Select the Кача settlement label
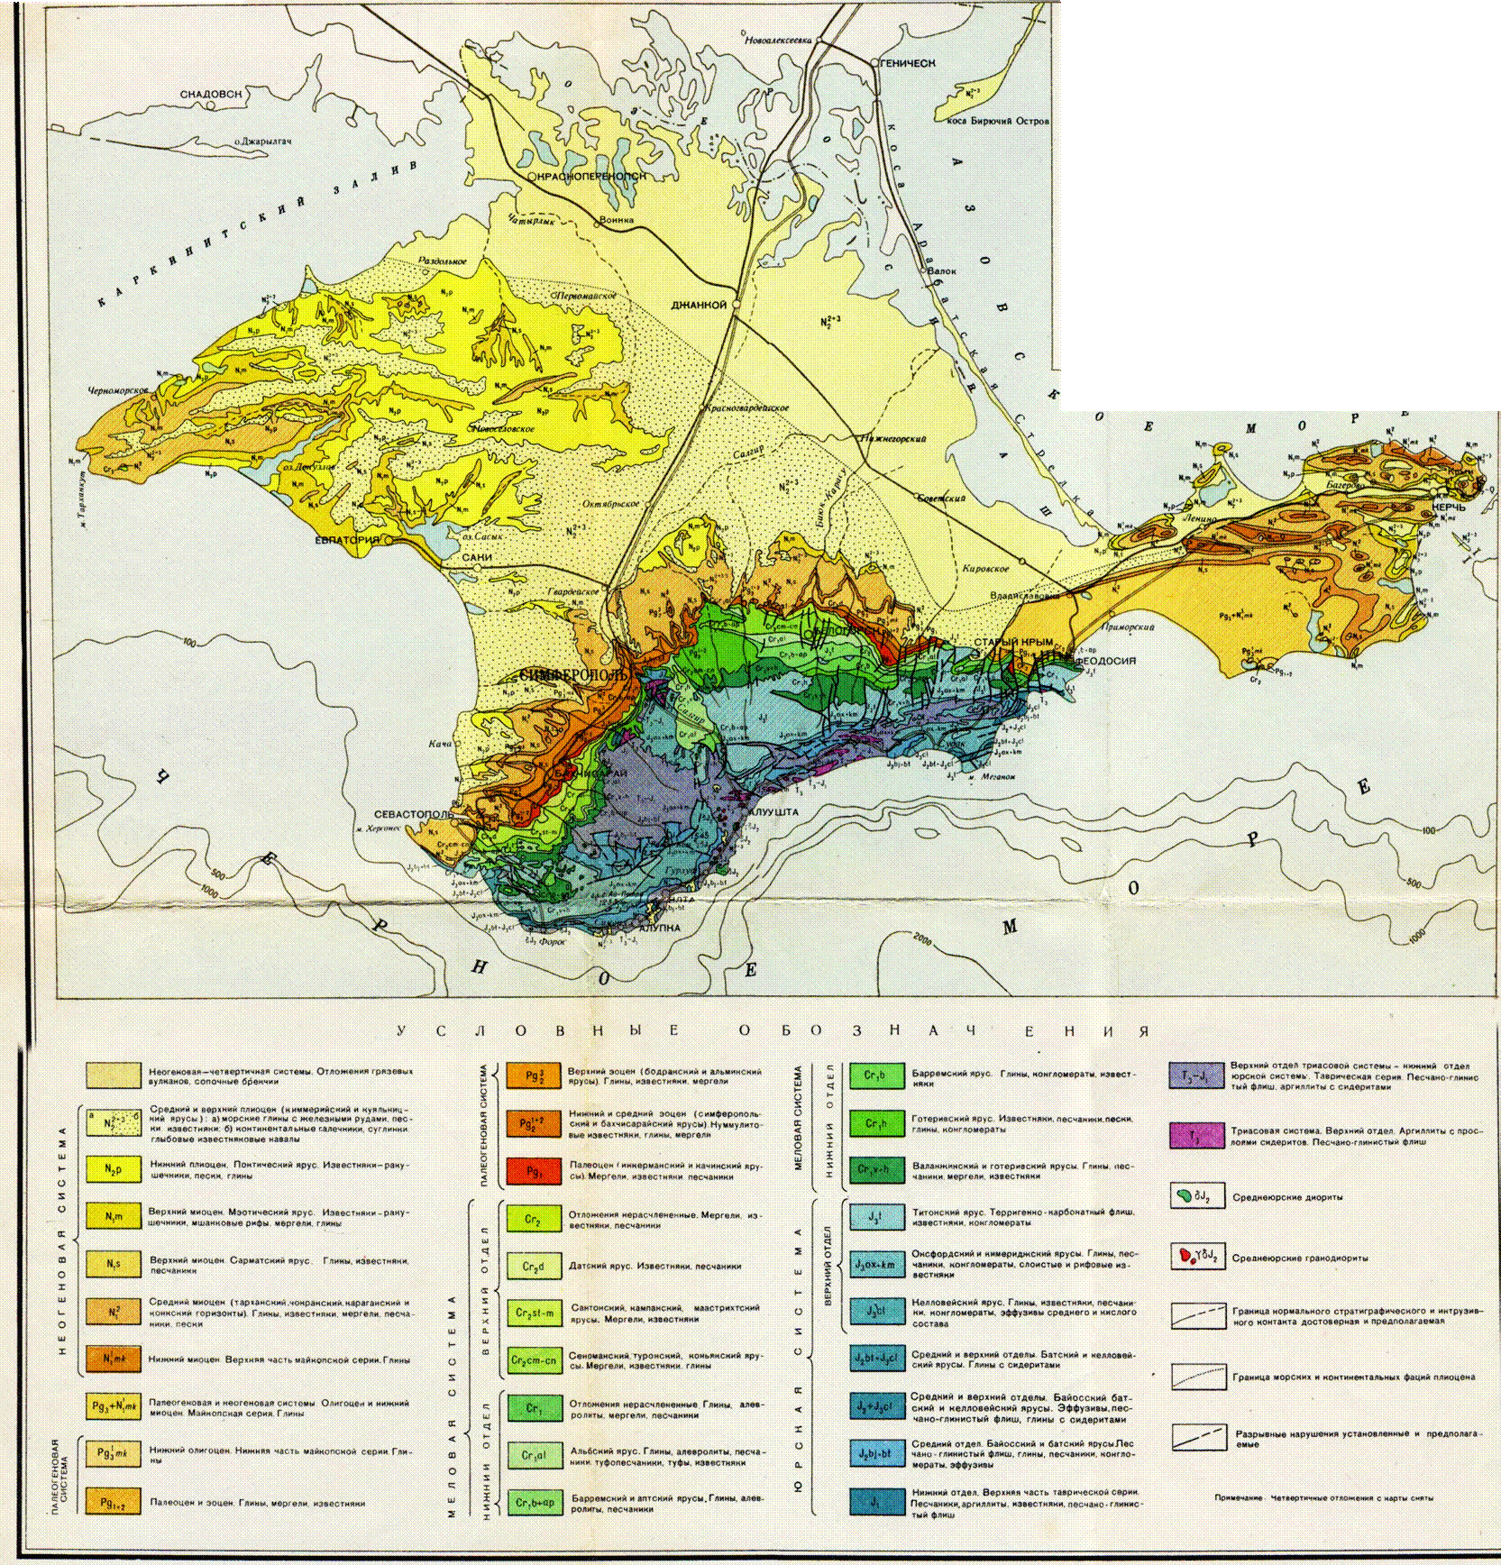 click(x=440, y=744)
